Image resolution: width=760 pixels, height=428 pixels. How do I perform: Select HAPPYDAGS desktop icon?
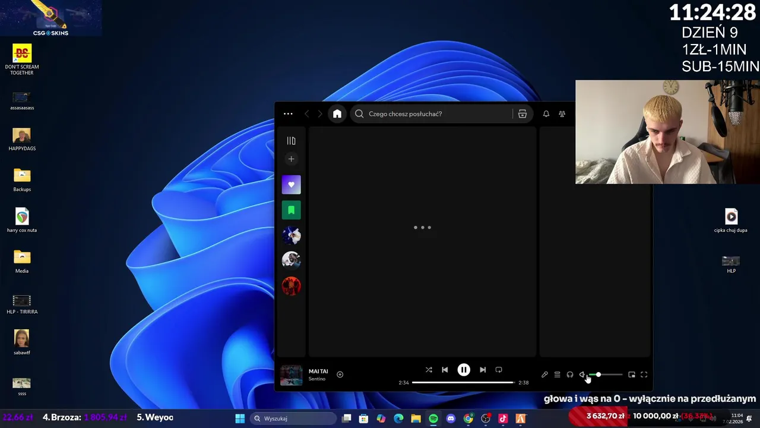point(22,140)
